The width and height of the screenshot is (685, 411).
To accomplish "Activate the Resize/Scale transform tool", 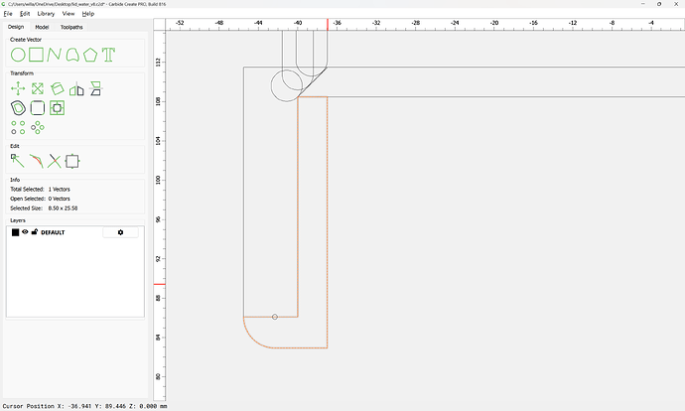I will pos(38,88).
